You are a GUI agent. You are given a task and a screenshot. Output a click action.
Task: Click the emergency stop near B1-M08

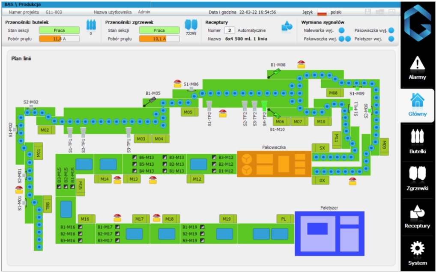coord(301,64)
